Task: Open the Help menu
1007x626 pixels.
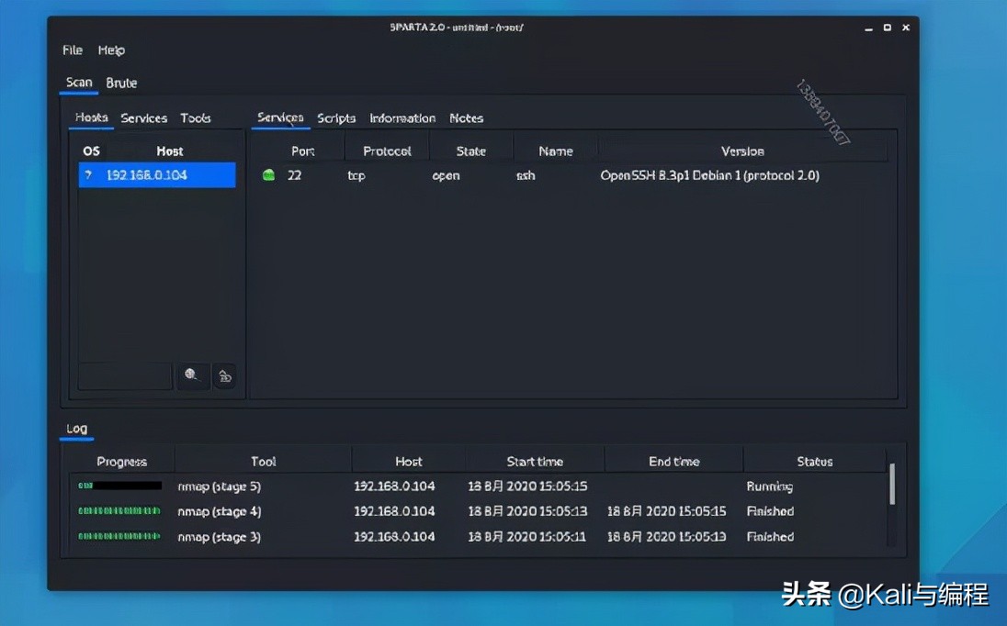Action: (x=111, y=50)
